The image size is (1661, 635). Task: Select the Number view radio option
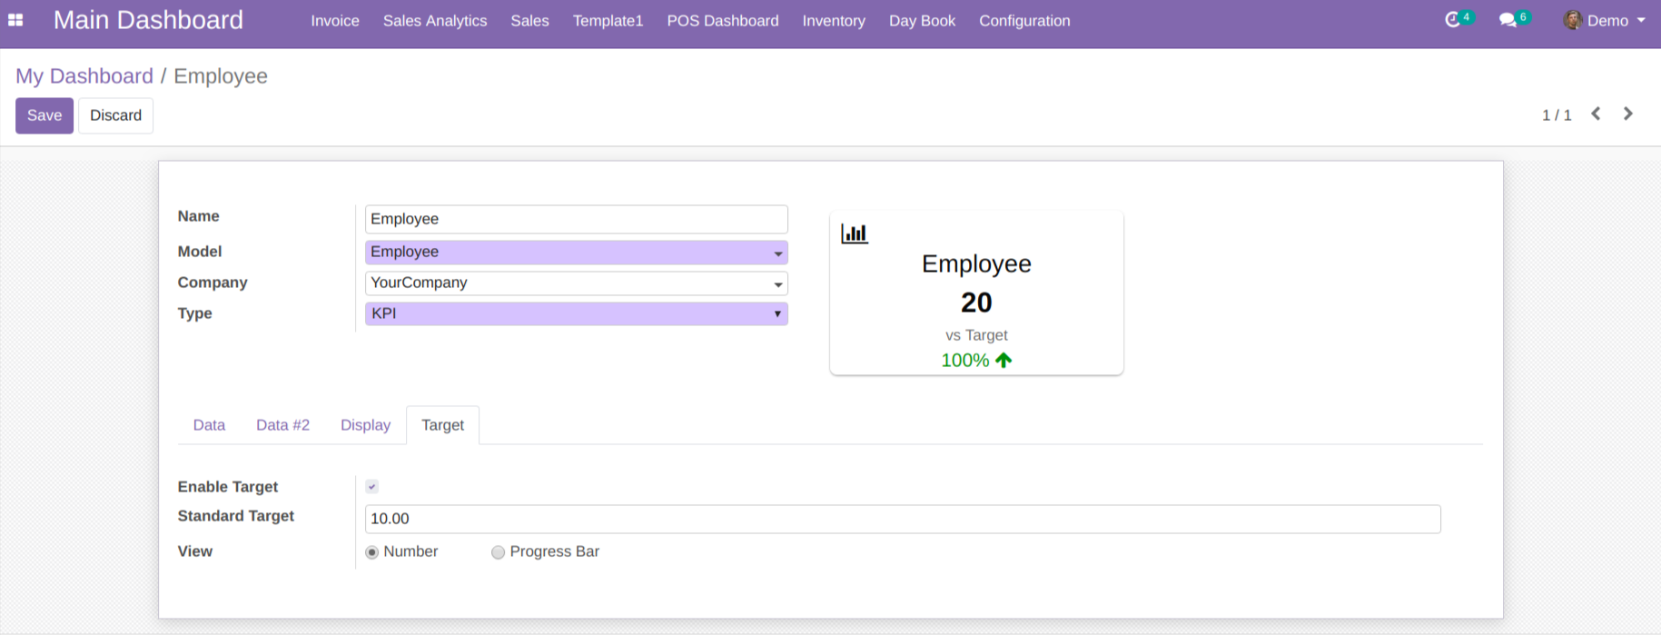pyautogui.click(x=372, y=552)
